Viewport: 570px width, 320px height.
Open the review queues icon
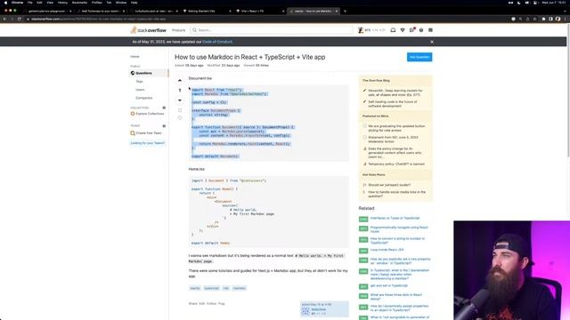coord(411,30)
